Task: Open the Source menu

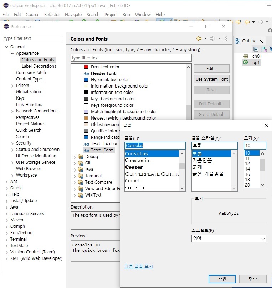Action: 32,14
